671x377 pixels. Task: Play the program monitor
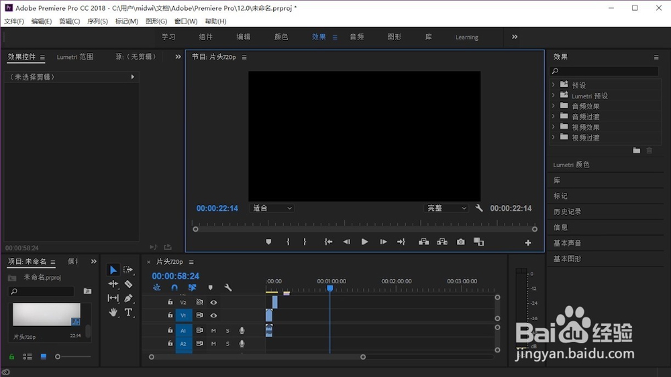click(x=364, y=242)
